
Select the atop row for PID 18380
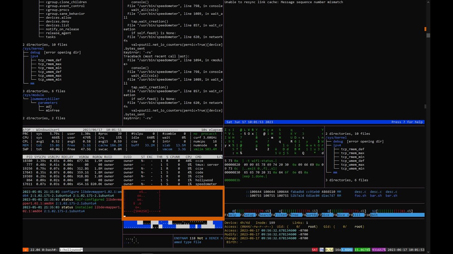pos(122,161)
